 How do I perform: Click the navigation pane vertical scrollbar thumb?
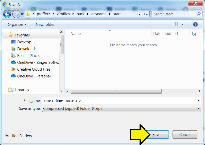tap(61, 44)
